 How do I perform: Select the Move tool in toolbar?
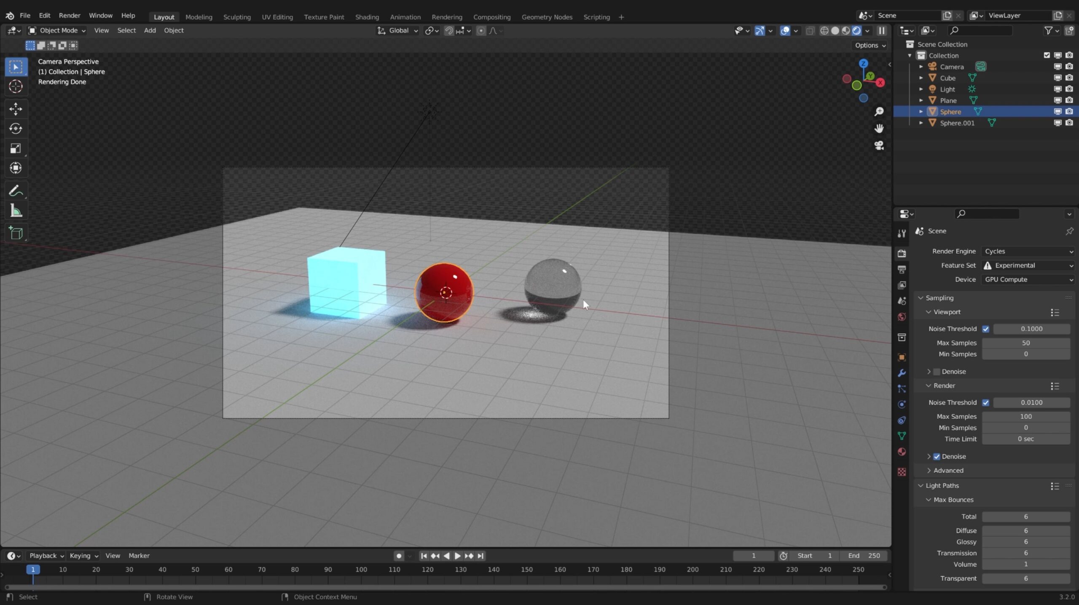pos(16,108)
